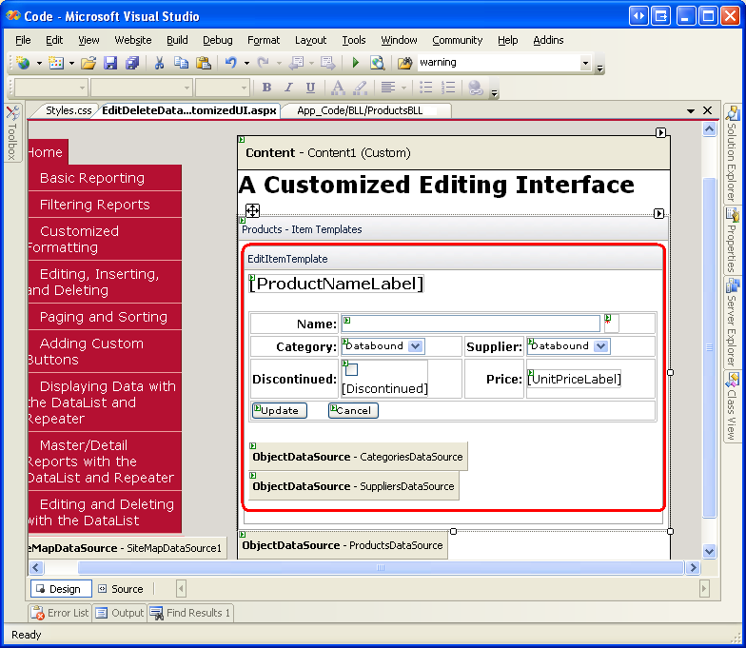746x648 pixels.
Task: Click the Save icon in toolbar
Action: (110, 63)
